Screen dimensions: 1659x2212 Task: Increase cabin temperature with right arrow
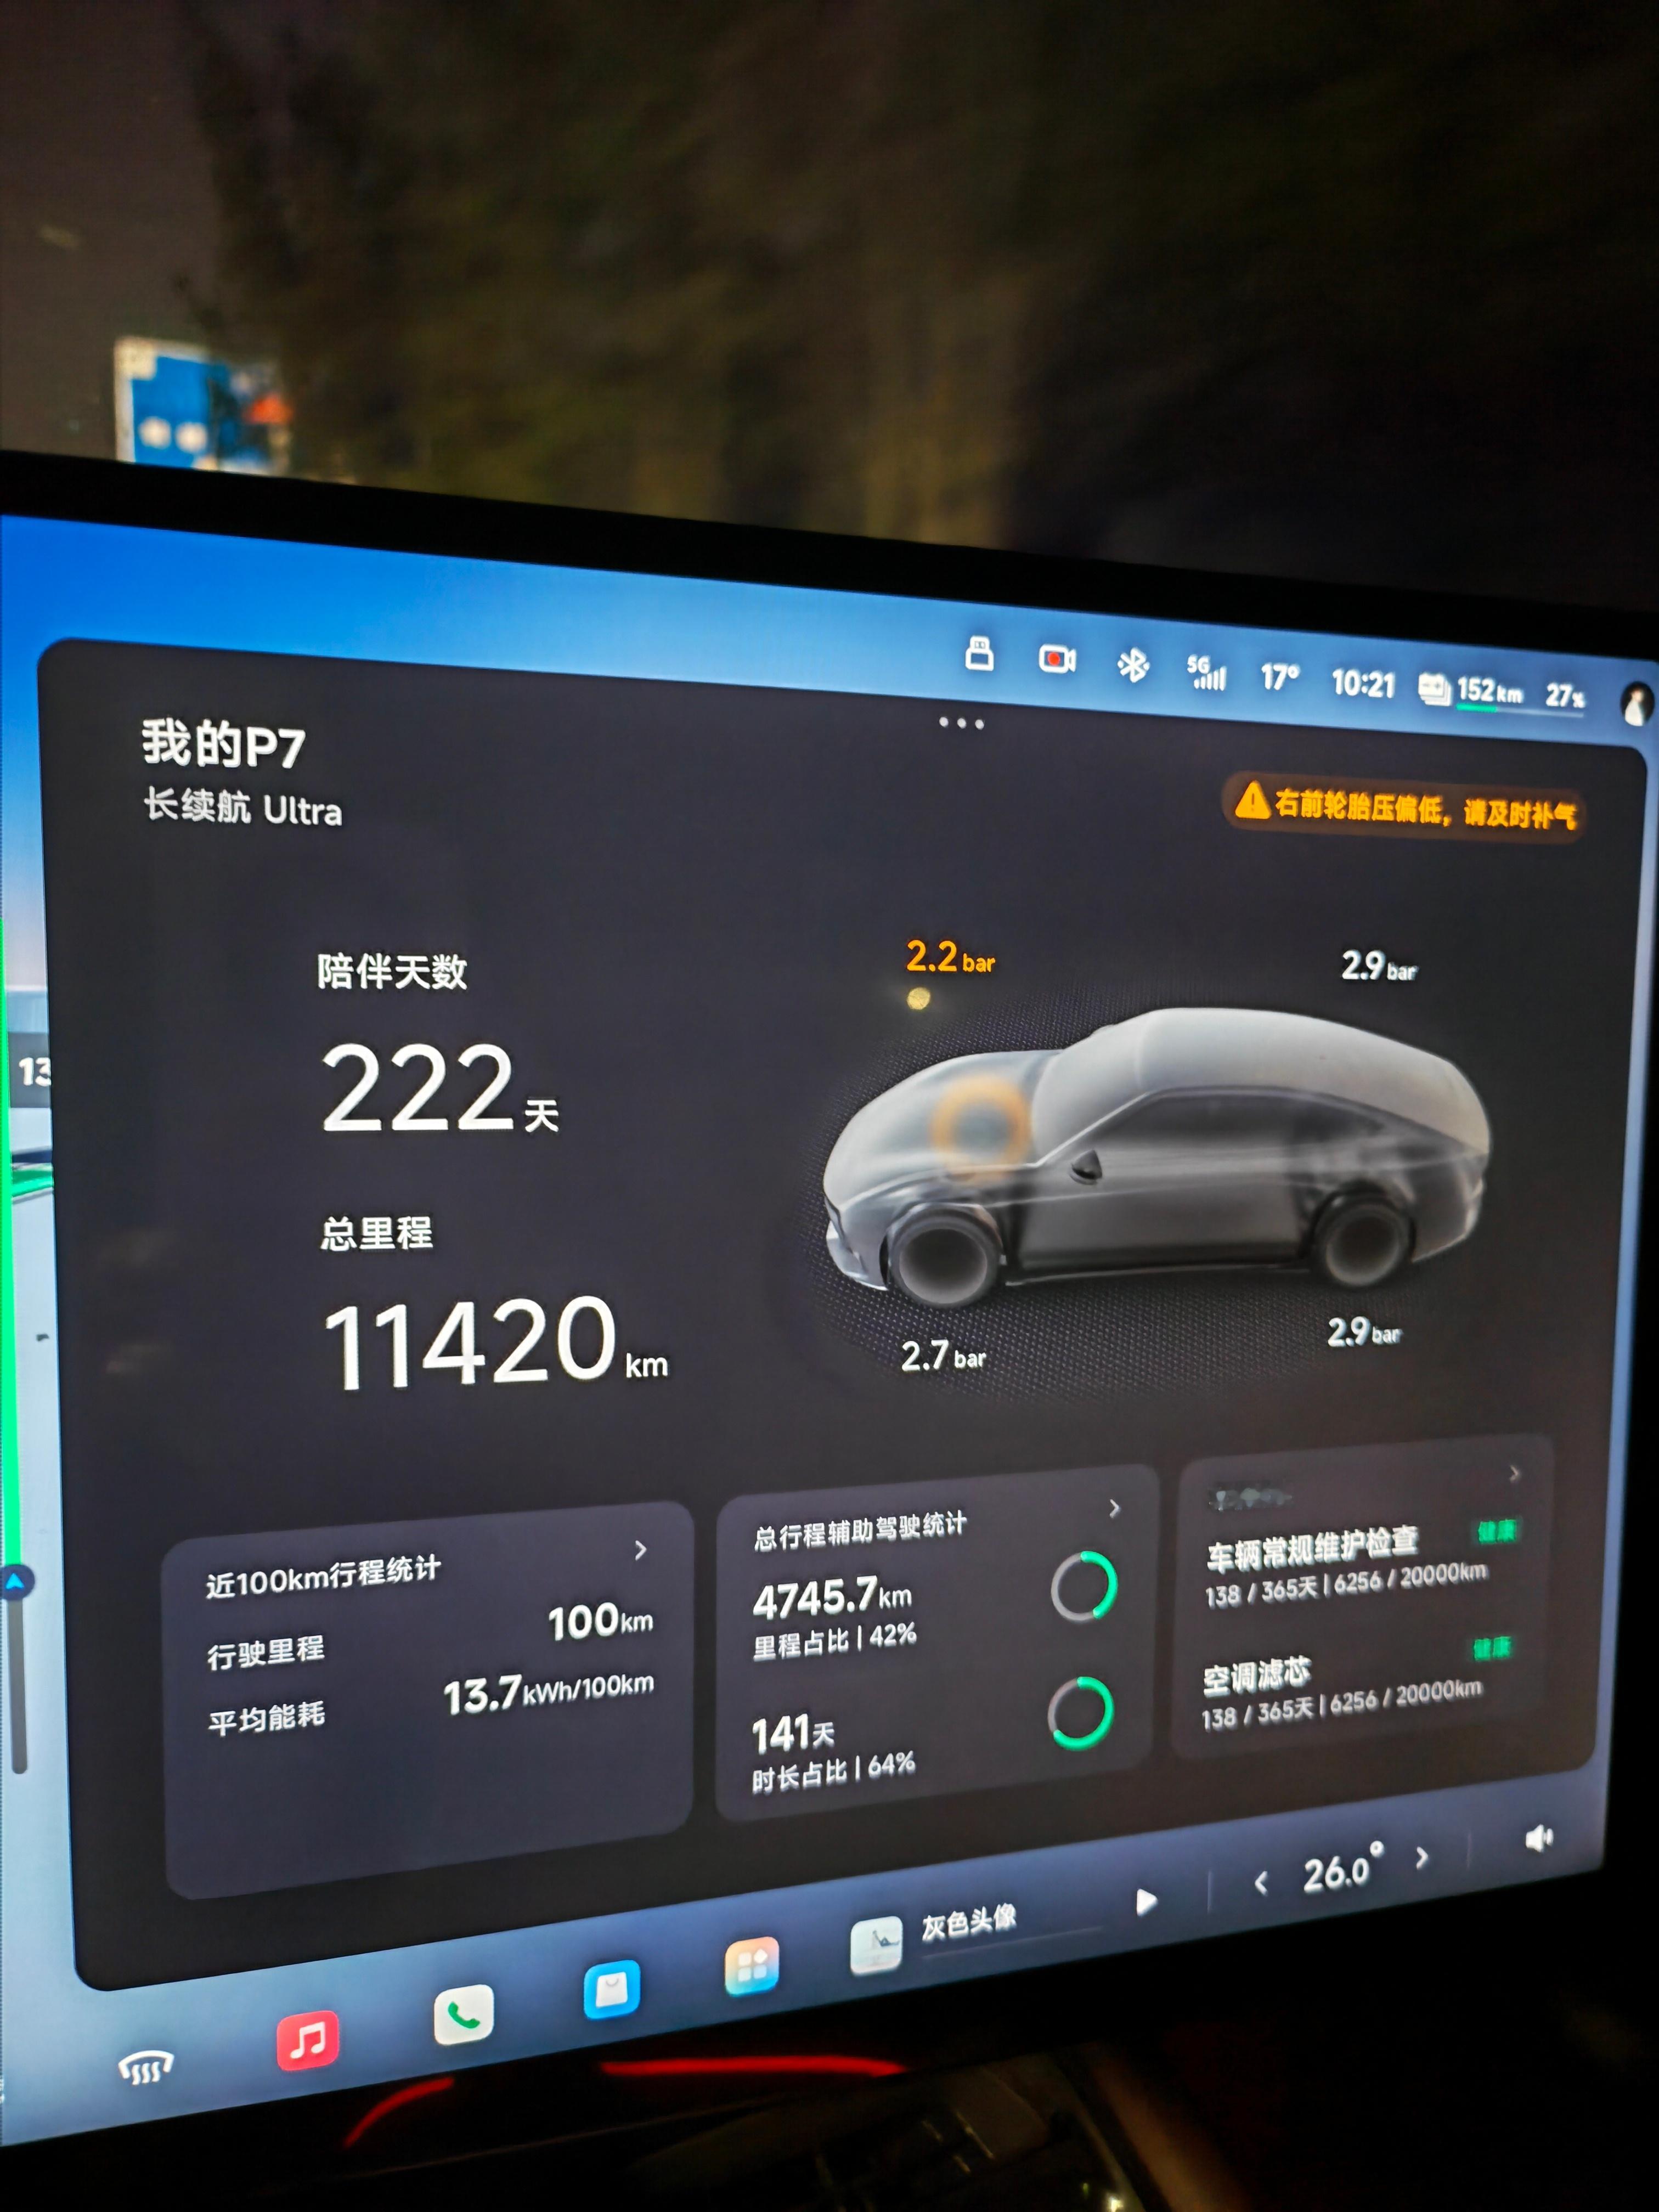1422,1858
